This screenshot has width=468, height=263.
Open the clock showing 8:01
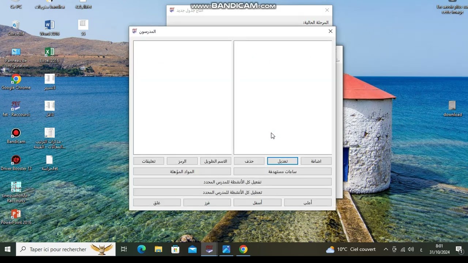click(x=439, y=249)
